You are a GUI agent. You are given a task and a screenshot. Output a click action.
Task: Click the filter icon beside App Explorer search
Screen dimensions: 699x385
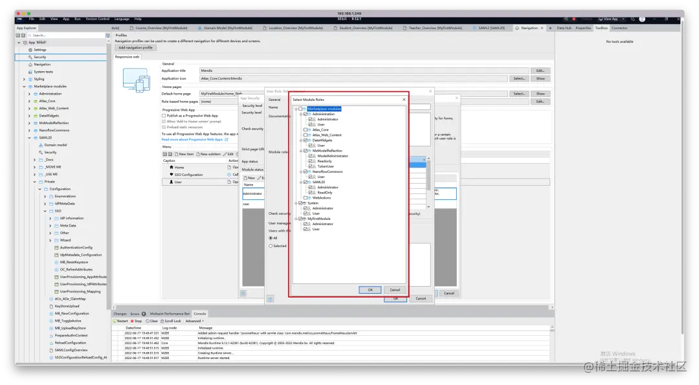click(107, 35)
